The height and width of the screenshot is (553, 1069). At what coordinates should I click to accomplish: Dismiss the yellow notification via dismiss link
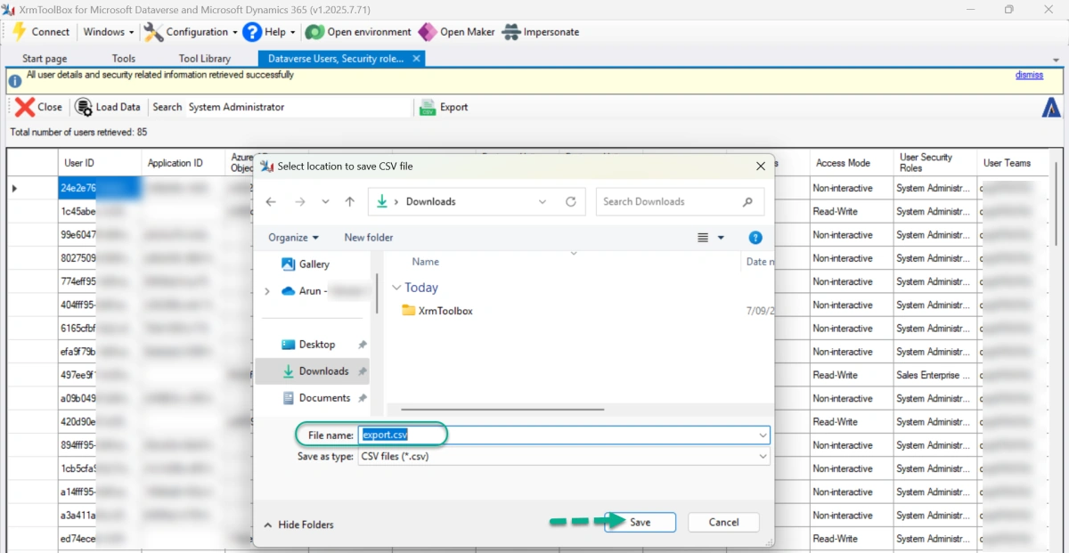[x=1029, y=75]
